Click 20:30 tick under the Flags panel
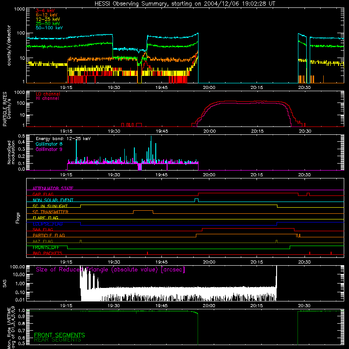Viewport: 349px width, 349px height. point(304,262)
